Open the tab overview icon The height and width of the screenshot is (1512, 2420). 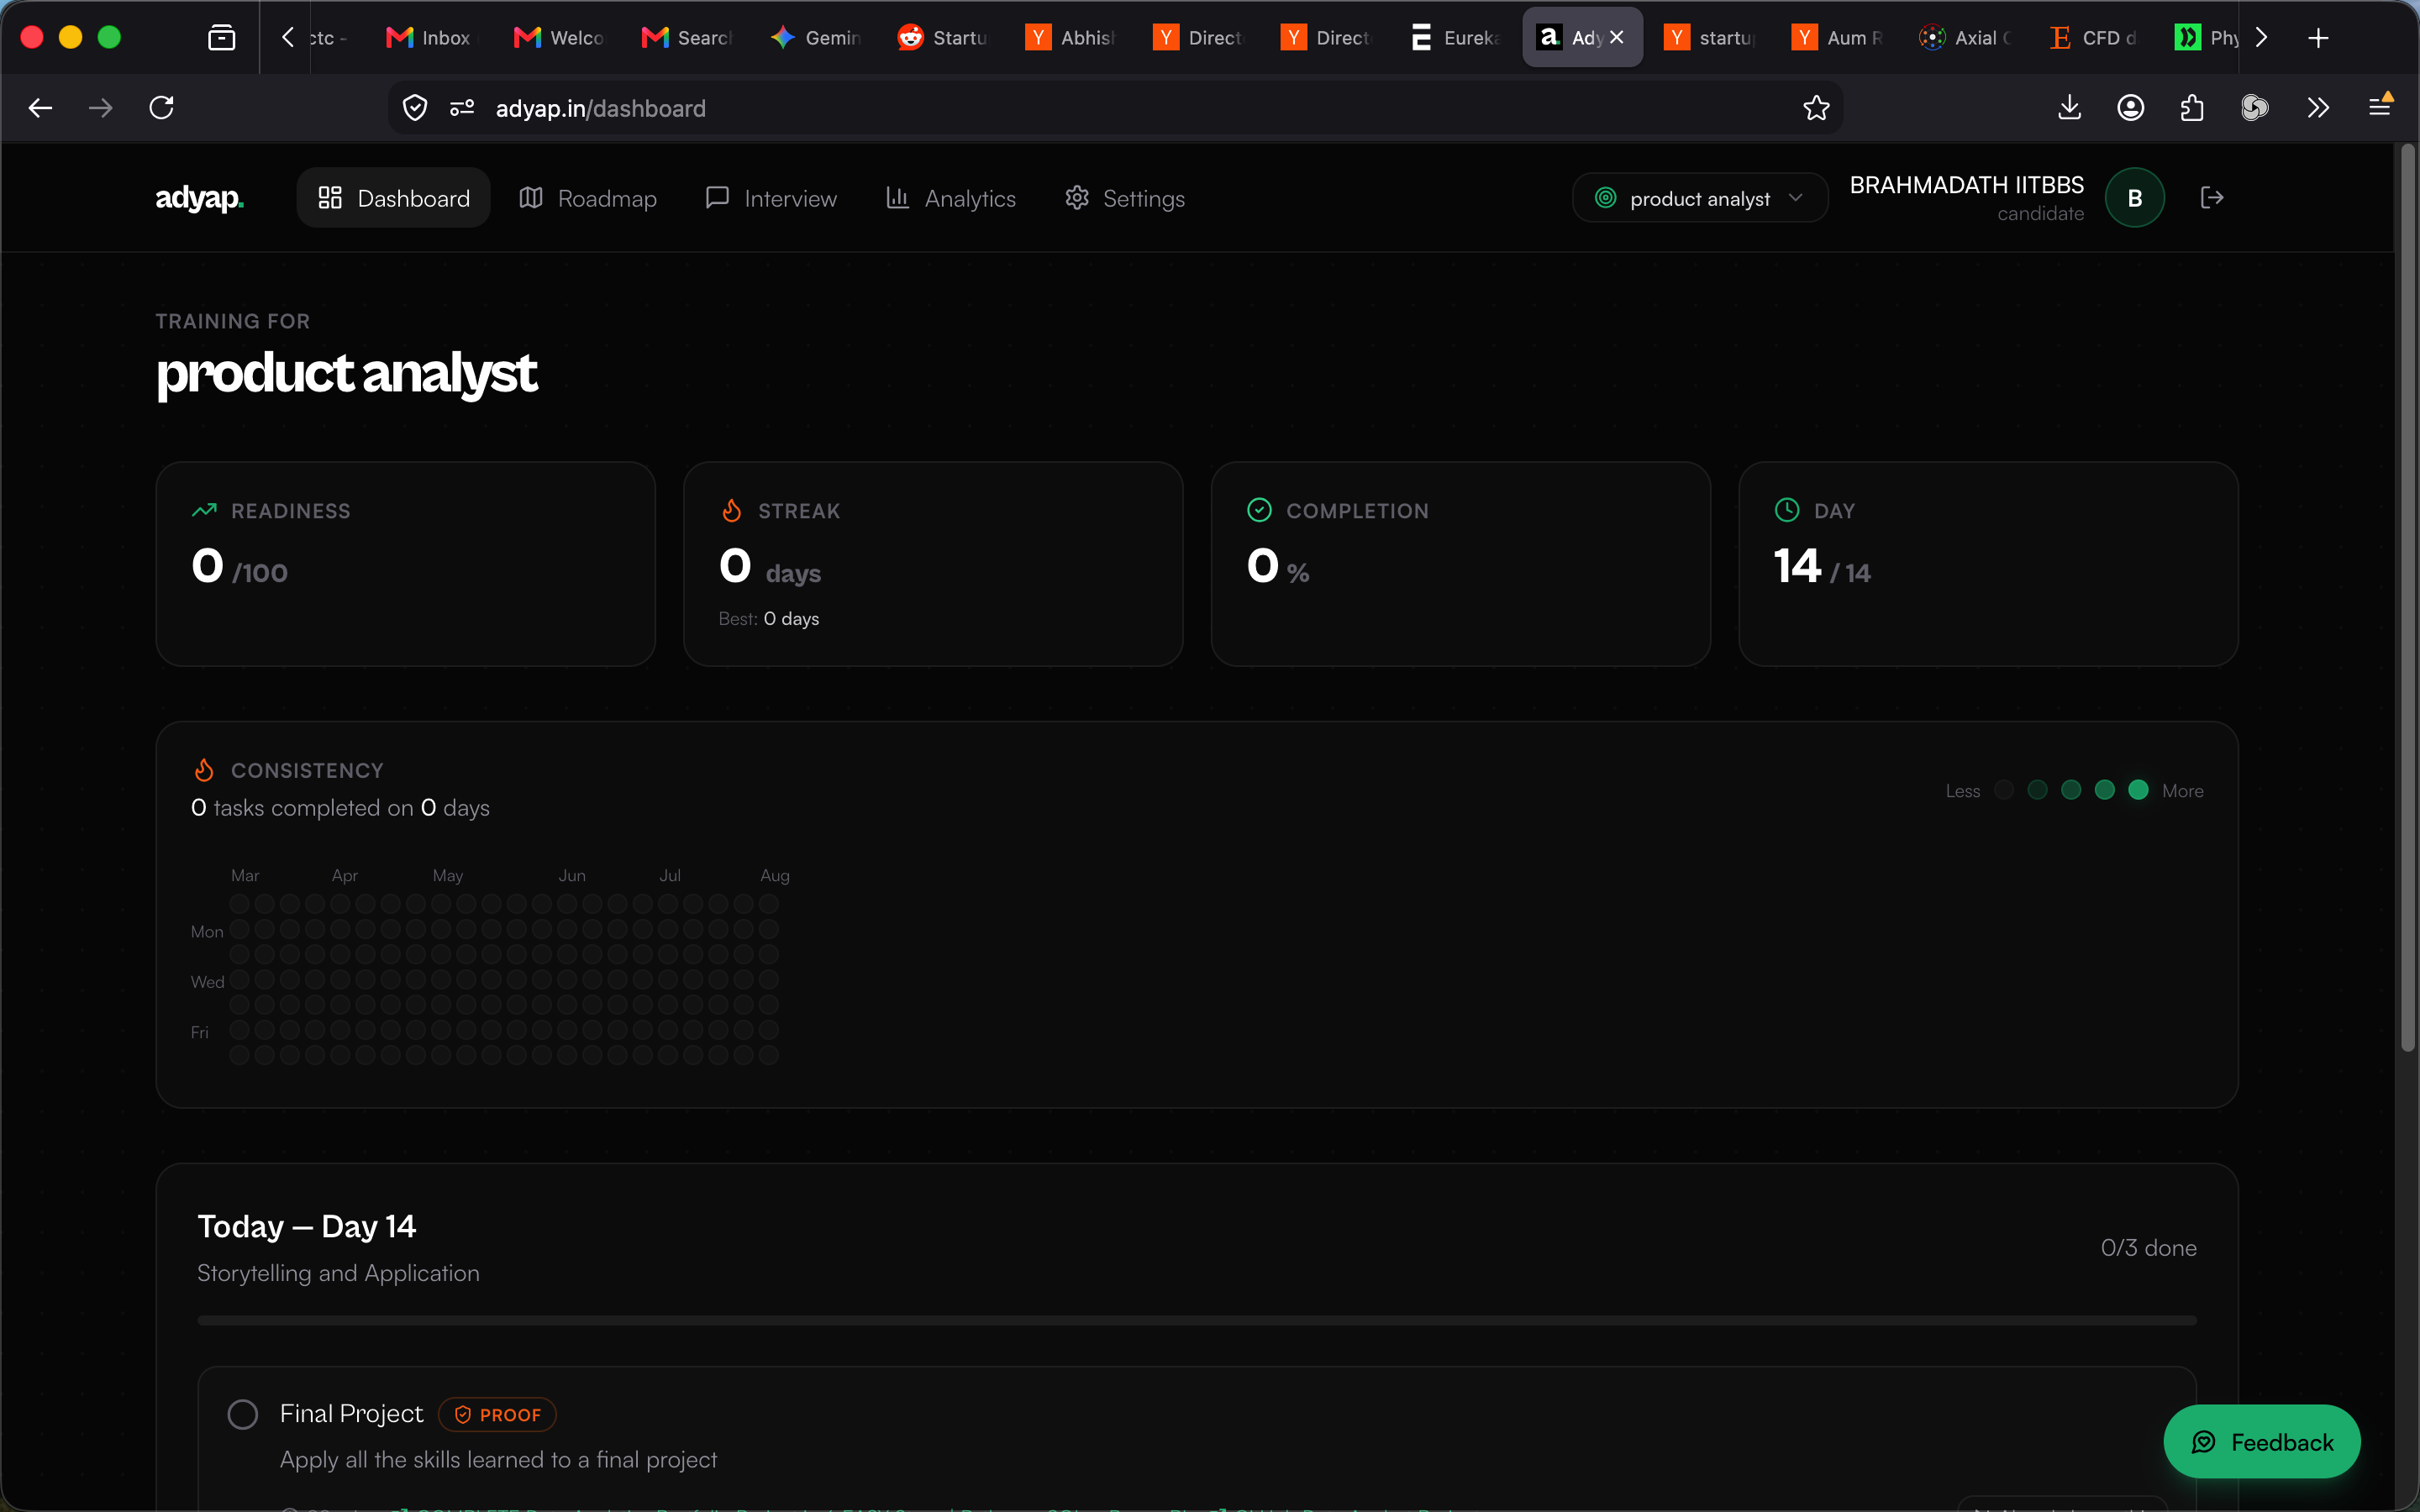(x=222, y=38)
